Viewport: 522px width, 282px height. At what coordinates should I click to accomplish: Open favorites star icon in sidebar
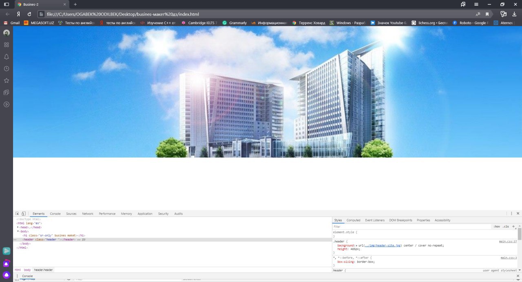tap(7, 81)
